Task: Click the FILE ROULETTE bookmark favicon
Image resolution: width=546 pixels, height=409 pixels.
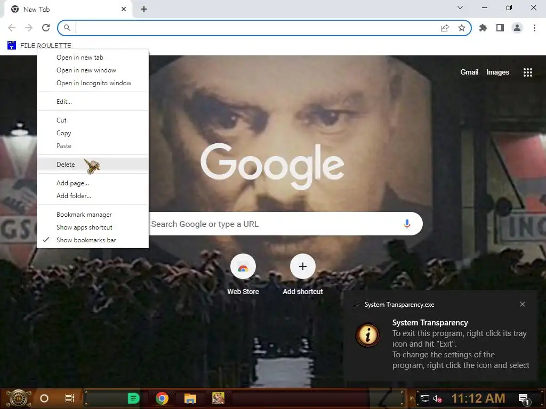Action: (x=12, y=45)
